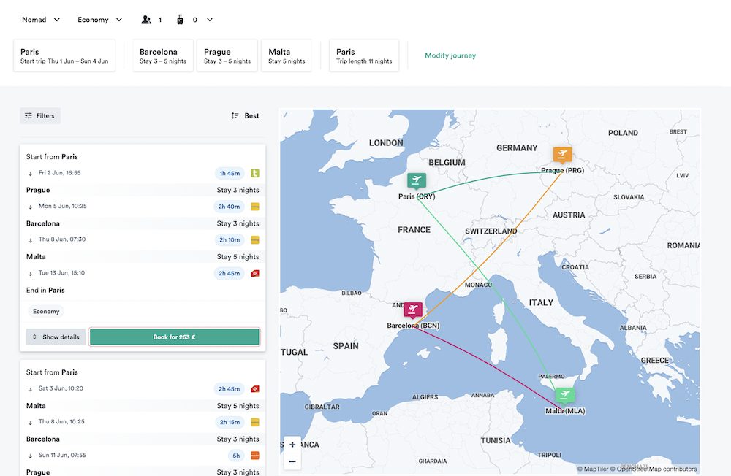Click the Paris (ORY) airport map marker

point(417,180)
